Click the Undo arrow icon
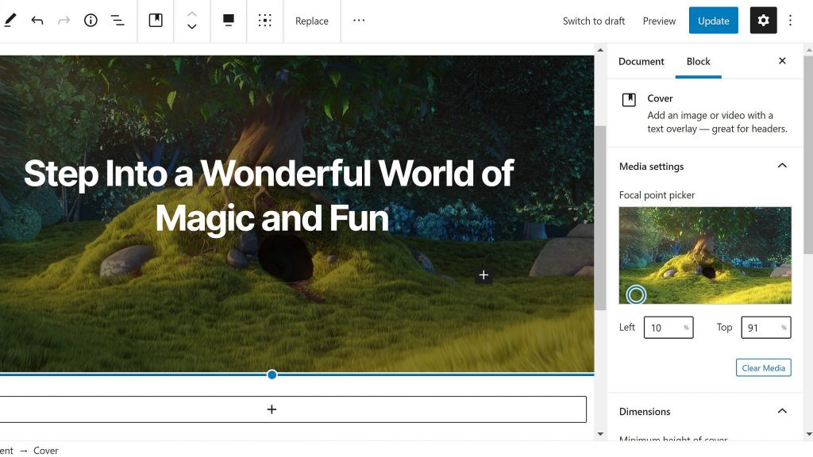The height and width of the screenshot is (457, 813). (37, 21)
